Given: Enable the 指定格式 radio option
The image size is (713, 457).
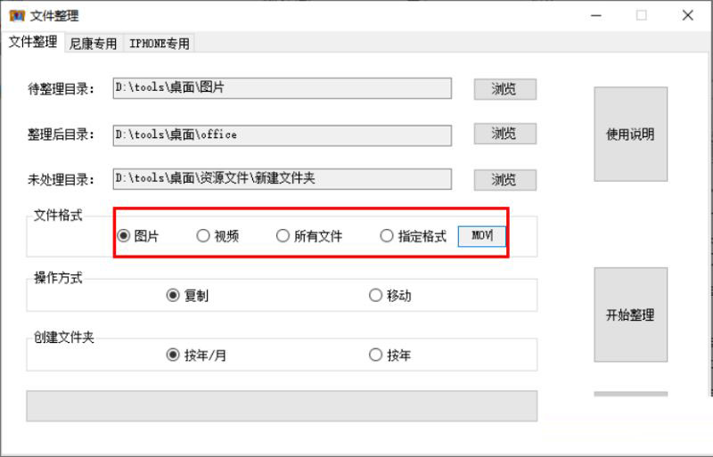Looking at the screenshot, I should click(x=387, y=236).
